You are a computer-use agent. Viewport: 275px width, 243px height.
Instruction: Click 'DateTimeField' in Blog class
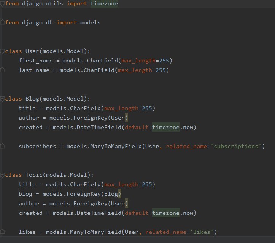click(99, 127)
